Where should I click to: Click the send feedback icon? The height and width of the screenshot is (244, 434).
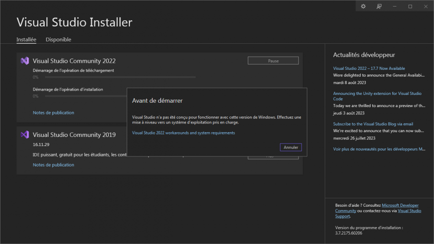(x=379, y=7)
